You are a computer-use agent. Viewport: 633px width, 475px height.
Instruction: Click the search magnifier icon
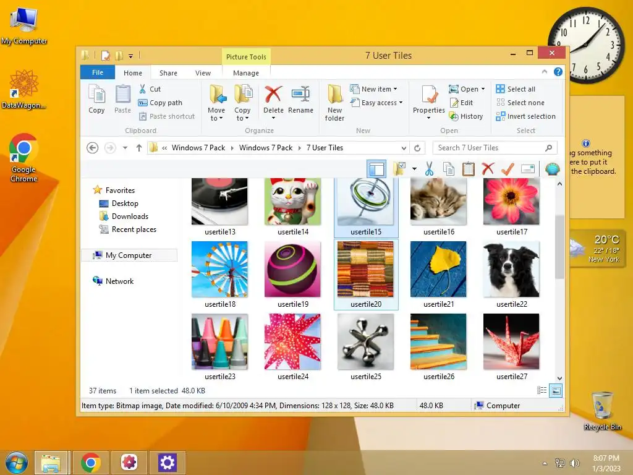pos(548,148)
